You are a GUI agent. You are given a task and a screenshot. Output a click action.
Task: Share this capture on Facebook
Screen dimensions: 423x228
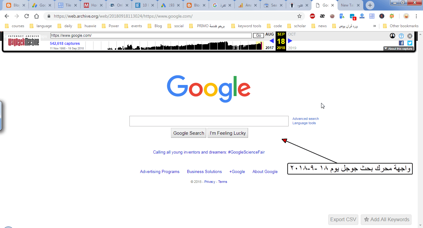point(401,43)
